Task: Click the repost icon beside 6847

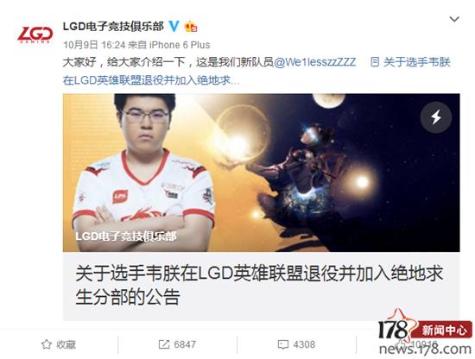Action: tap(164, 344)
